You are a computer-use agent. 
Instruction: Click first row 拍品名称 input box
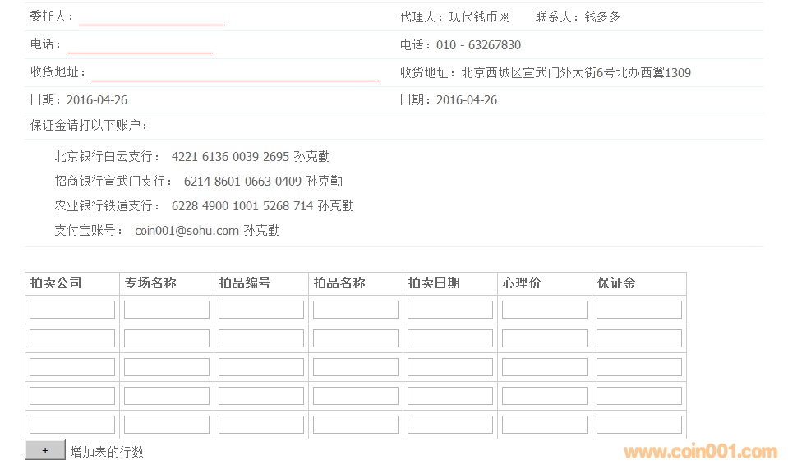356,310
